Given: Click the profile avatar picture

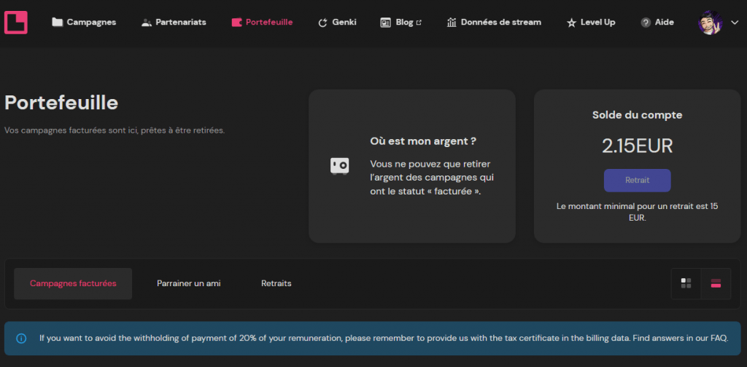Looking at the screenshot, I should [710, 23].
